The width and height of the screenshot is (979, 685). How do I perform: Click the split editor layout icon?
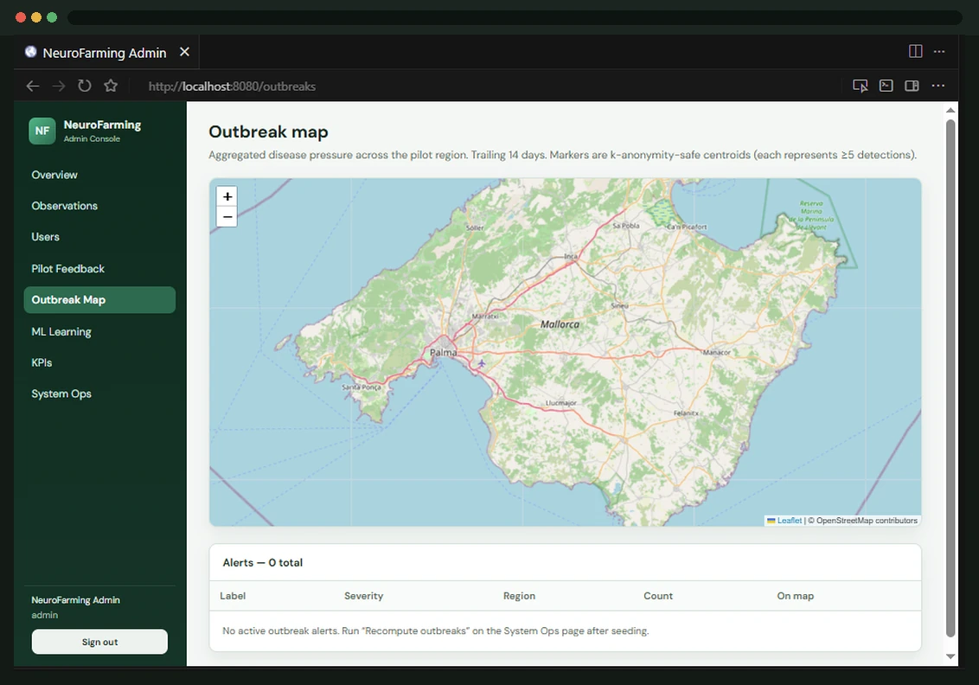[915, 51]
